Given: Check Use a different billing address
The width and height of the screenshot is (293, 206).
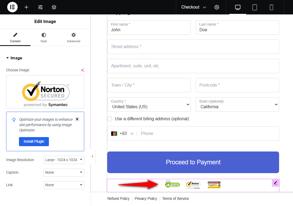Looking at the screenshot, I should click(110, 119).
